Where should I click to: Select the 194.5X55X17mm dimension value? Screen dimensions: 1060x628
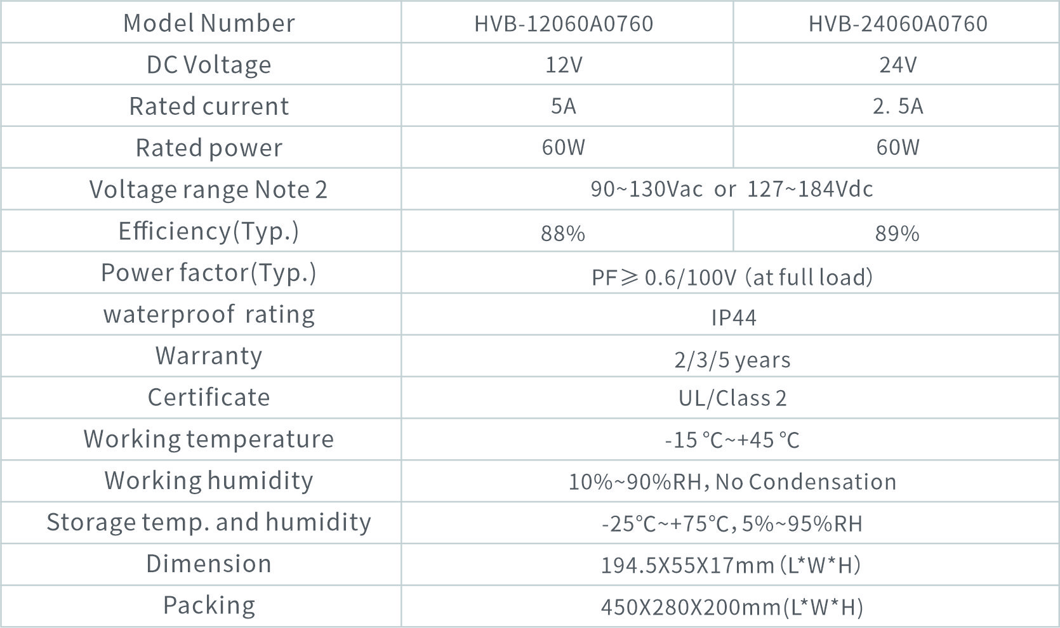click(731, 565)
